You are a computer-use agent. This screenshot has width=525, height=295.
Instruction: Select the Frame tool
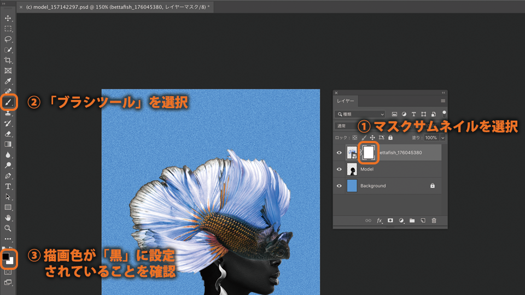point(8,70)
